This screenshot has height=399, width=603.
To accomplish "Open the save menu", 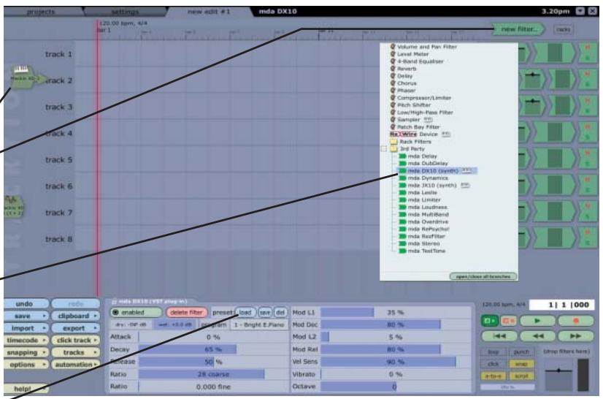I will pyautogui.click(x=26, y=316).
